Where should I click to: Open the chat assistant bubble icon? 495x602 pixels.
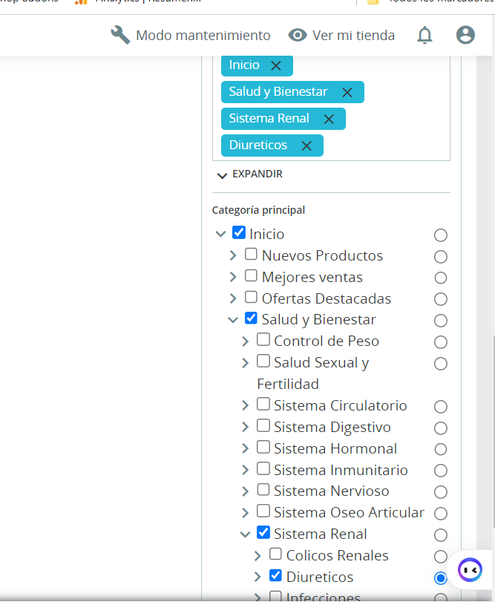click(x=469, y=570)
